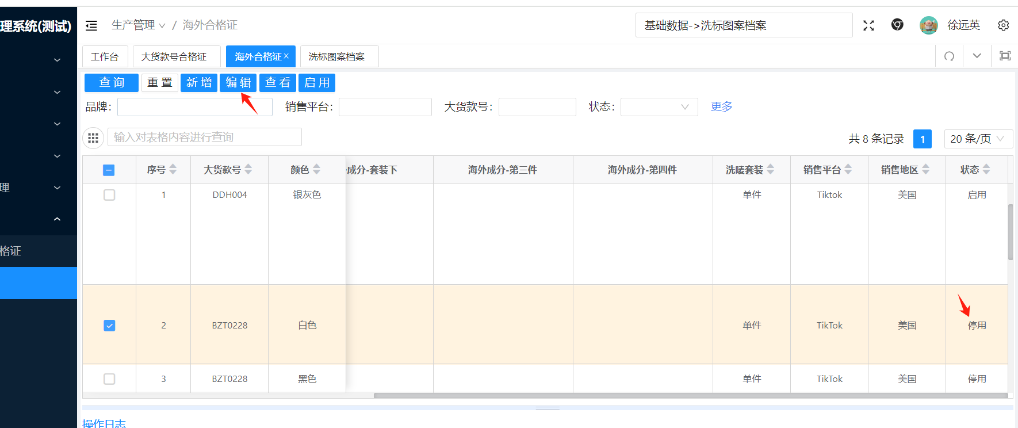Click the grid column settings icon

(93, 138)
